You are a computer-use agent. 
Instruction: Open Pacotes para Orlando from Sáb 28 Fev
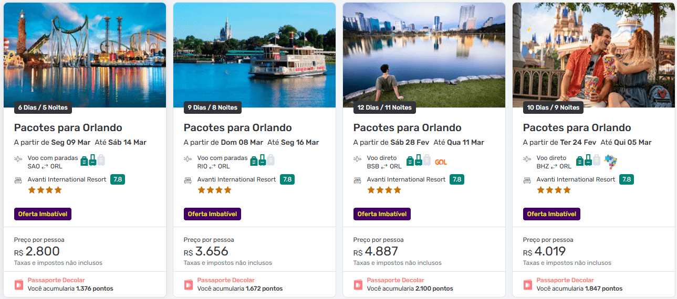[x=408, y=127]
